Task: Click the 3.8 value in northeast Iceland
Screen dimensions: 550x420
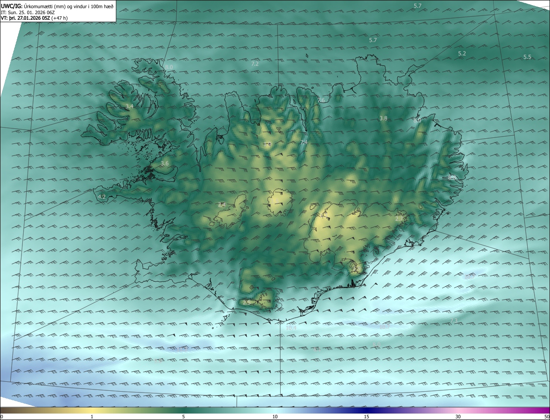Action: coord(383,118)
